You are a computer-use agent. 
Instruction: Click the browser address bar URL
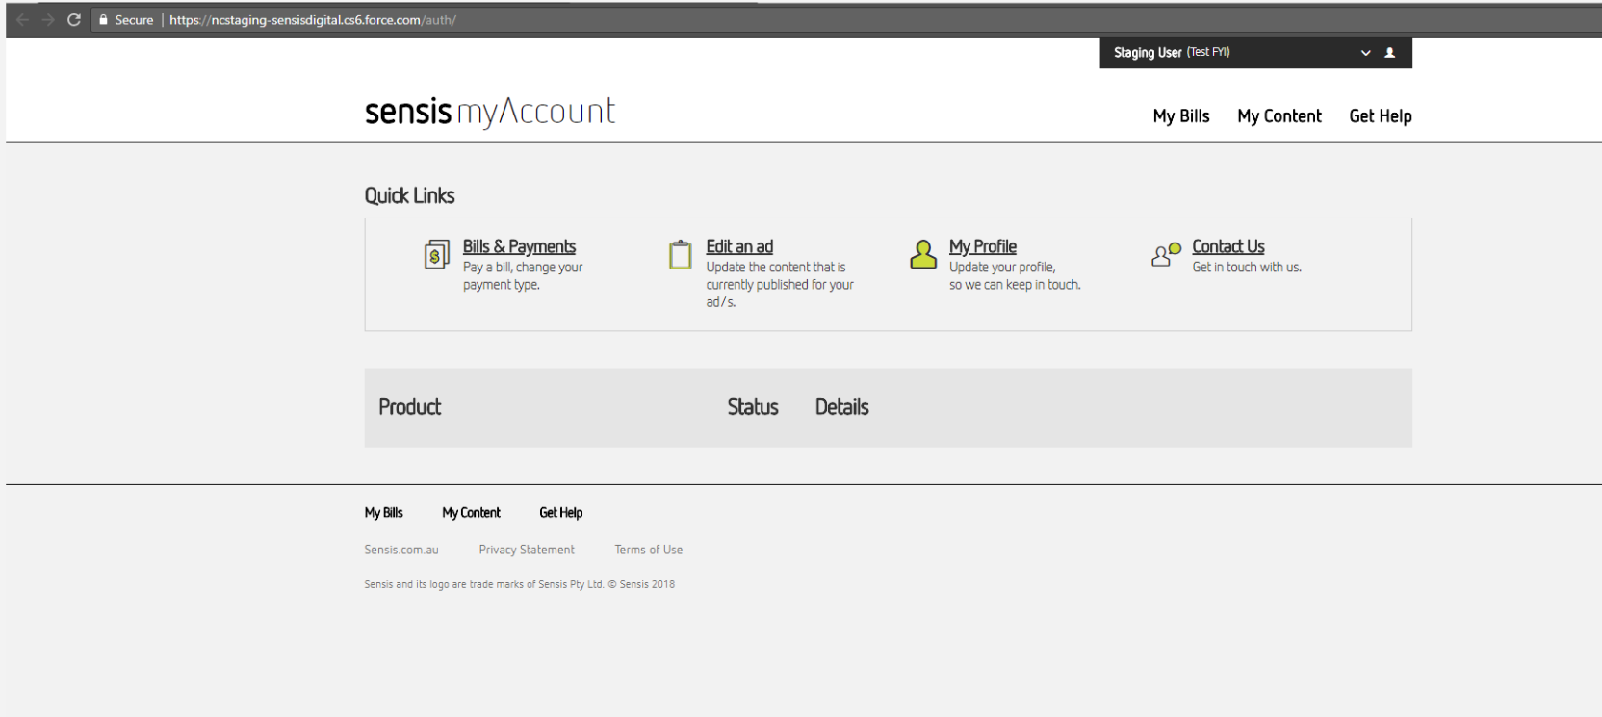(312, 20)
